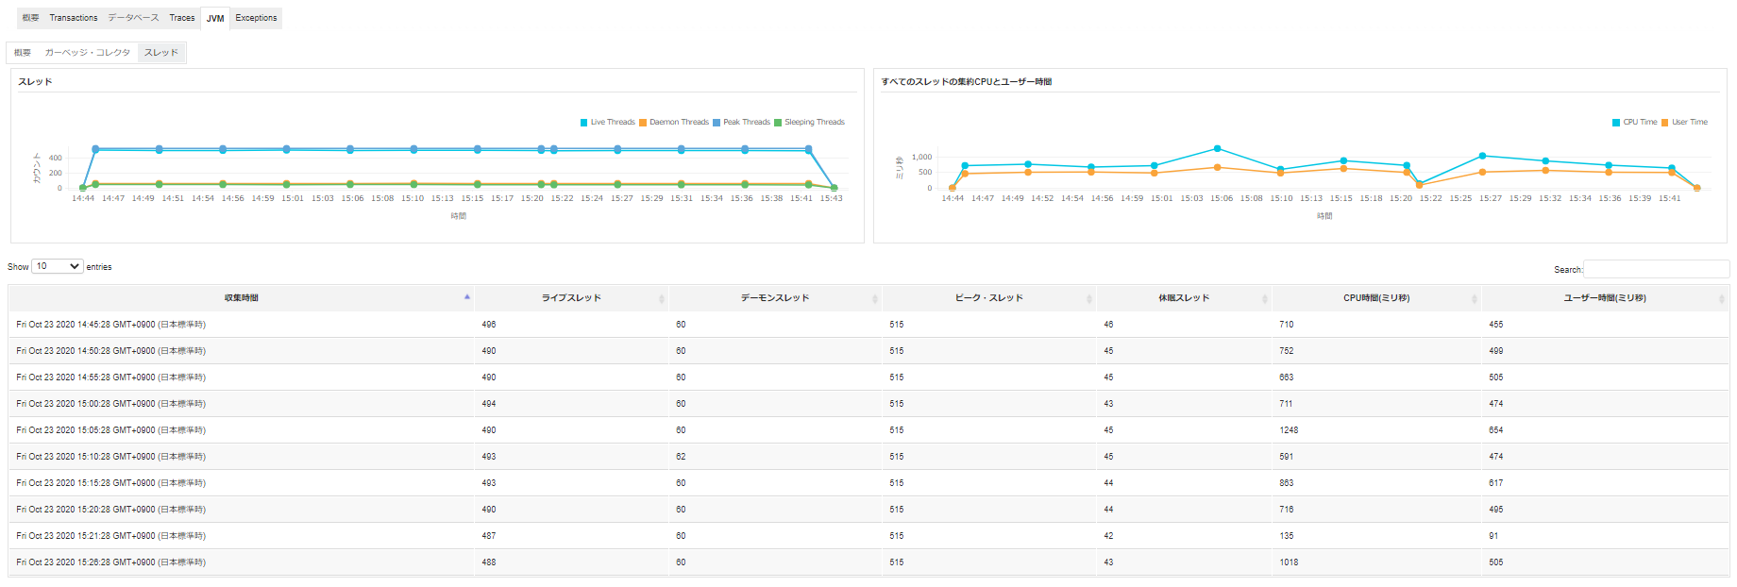Screen dimensions: 1737x587
Task: Click the Peak Threads blue legend swatch
Action: (x=717, y=123)
